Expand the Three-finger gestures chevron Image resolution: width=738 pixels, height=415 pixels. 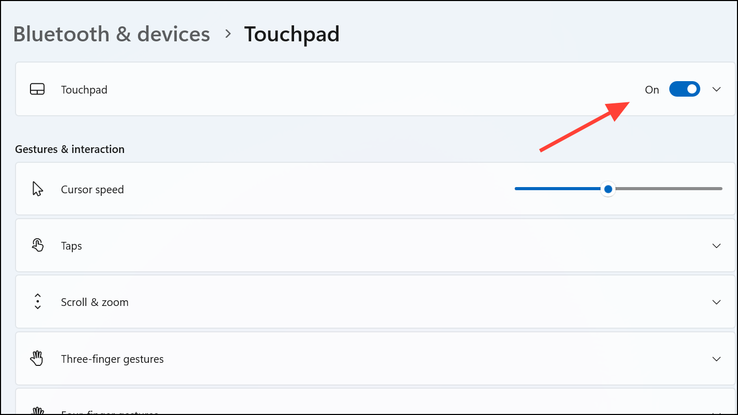click(x=716, y=359)
